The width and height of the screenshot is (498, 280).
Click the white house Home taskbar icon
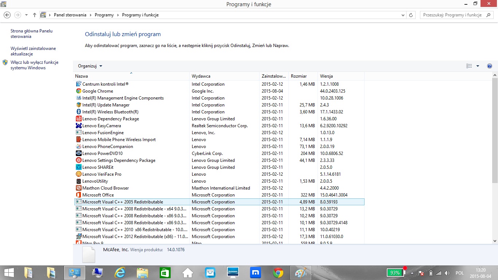188,273
